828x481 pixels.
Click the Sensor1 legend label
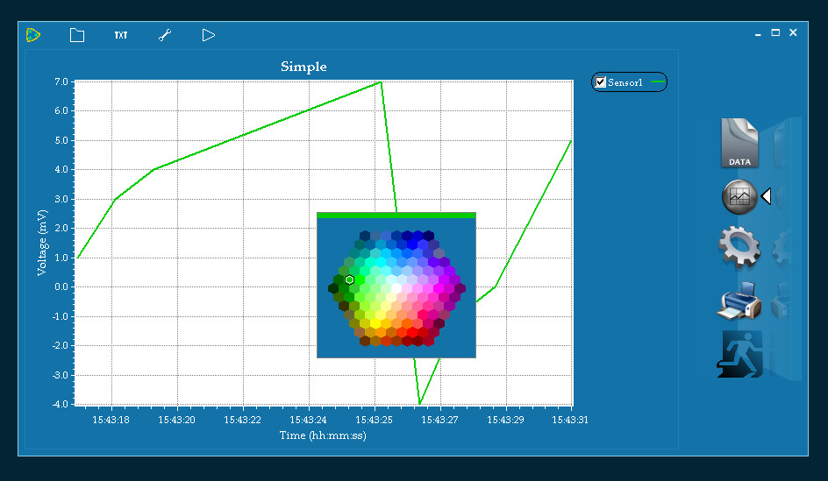pyautogui.click(x=625, y=82)
